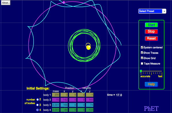Click the Start button to run the simulation
The height and width of the screenshot is (113, 172).
tap(151, 25)
